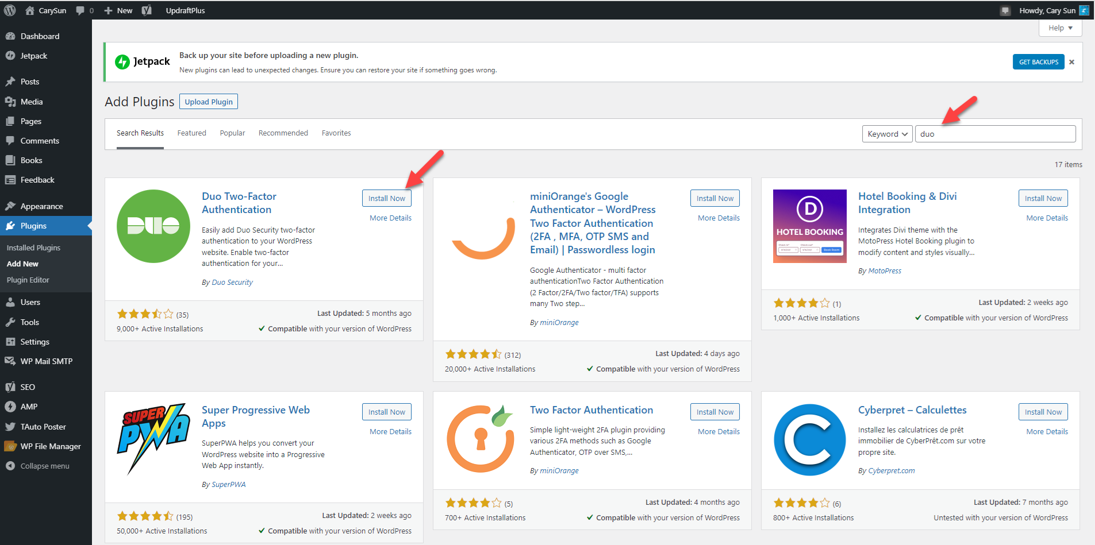Click the green Duo plugin logo thumbnail
Viewport: 1095px width, 545px height.
pyautogui.click(x=153, y=226)
